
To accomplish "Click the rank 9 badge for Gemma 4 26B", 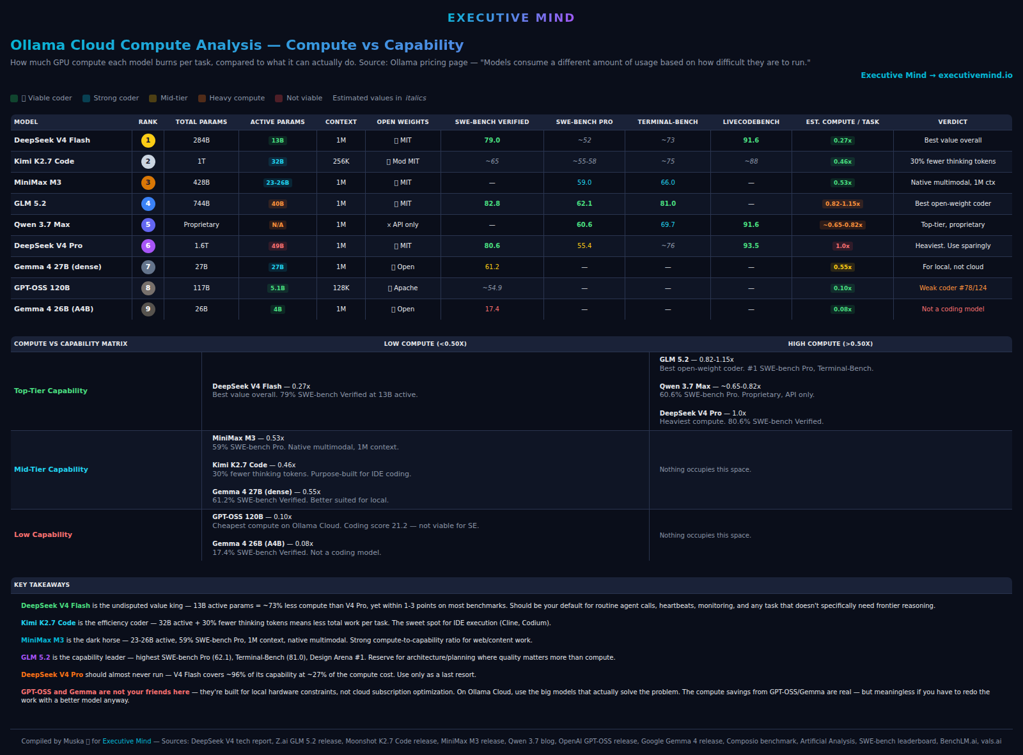I will pyautogui.click(x=148, y=309).
